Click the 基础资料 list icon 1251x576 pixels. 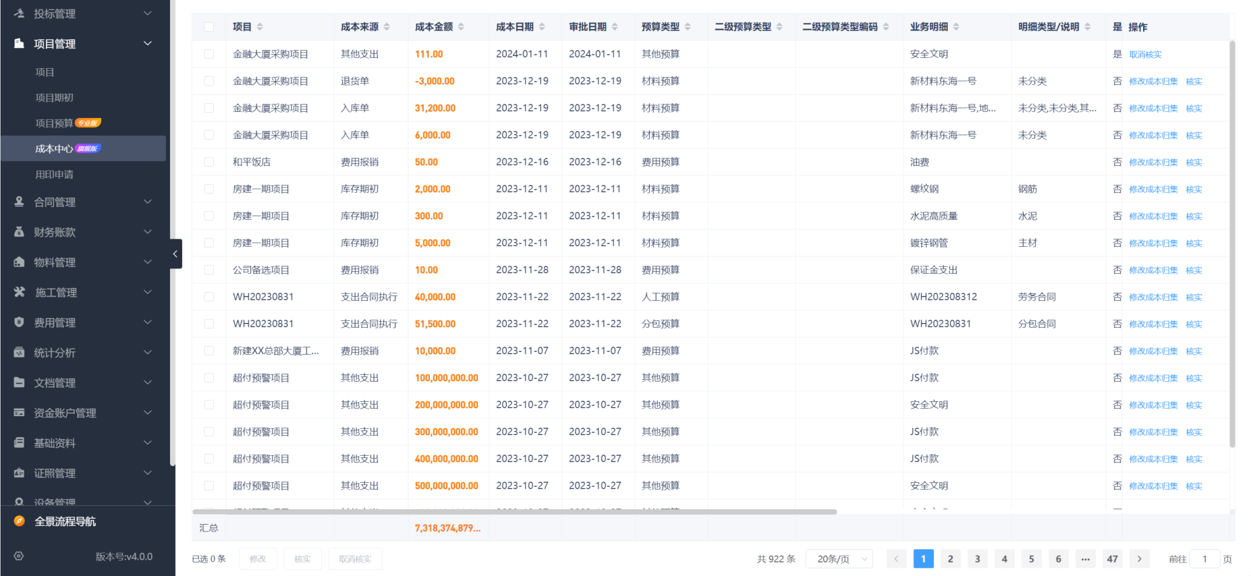[x=19, y=442]
